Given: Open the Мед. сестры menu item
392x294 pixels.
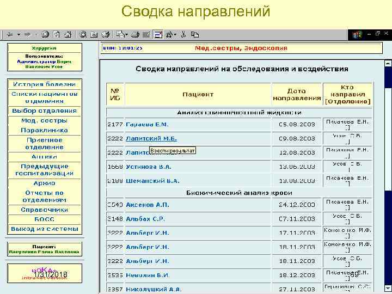Looking at the screenshot, I should (x=44, y=120).
